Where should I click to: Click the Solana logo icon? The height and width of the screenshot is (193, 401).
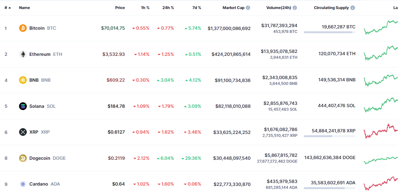point(23,106)
